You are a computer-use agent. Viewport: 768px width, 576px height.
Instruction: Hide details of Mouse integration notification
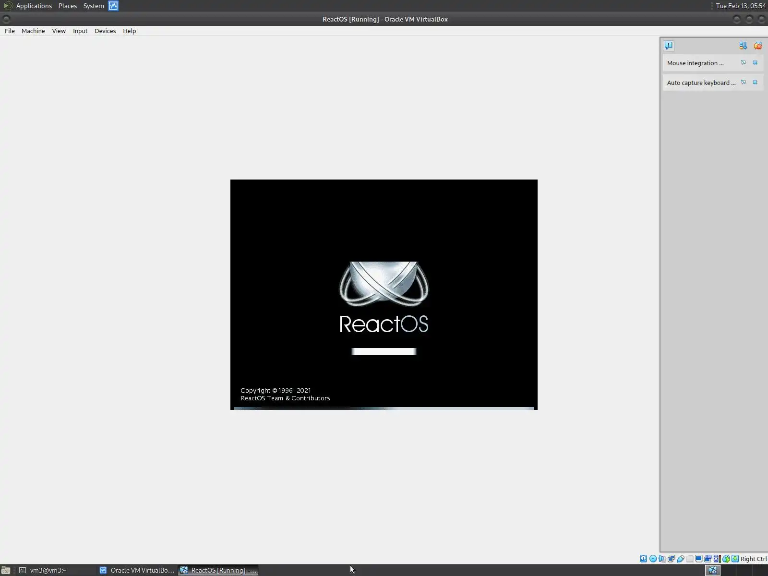point(744,63)
